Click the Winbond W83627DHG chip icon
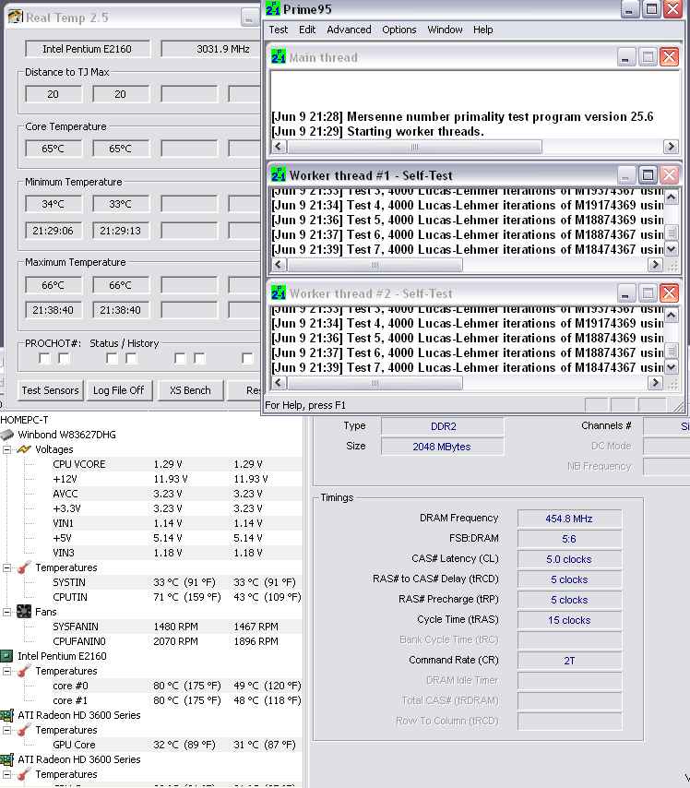The width and height of the screenshot is (690, 788). click(7, 435)
